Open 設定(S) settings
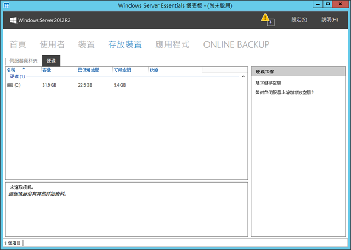 299,20
